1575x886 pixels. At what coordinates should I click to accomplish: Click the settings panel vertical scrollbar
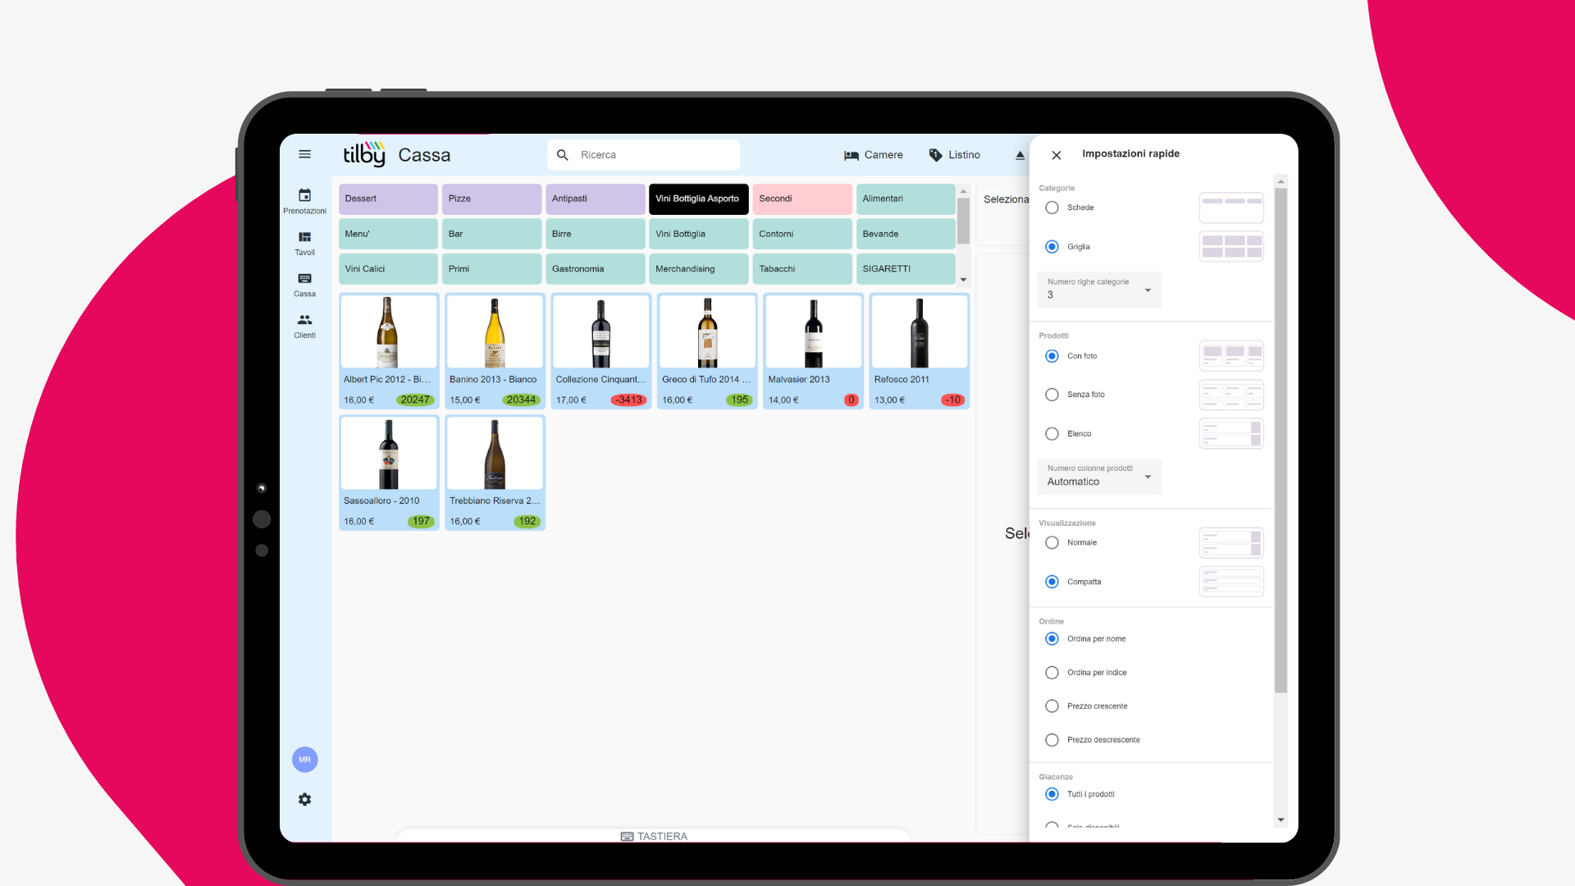(1281, 441)
